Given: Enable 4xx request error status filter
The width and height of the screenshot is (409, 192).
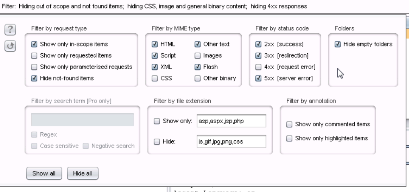Looking at the screenshot, I should click(x=259, y=67).
